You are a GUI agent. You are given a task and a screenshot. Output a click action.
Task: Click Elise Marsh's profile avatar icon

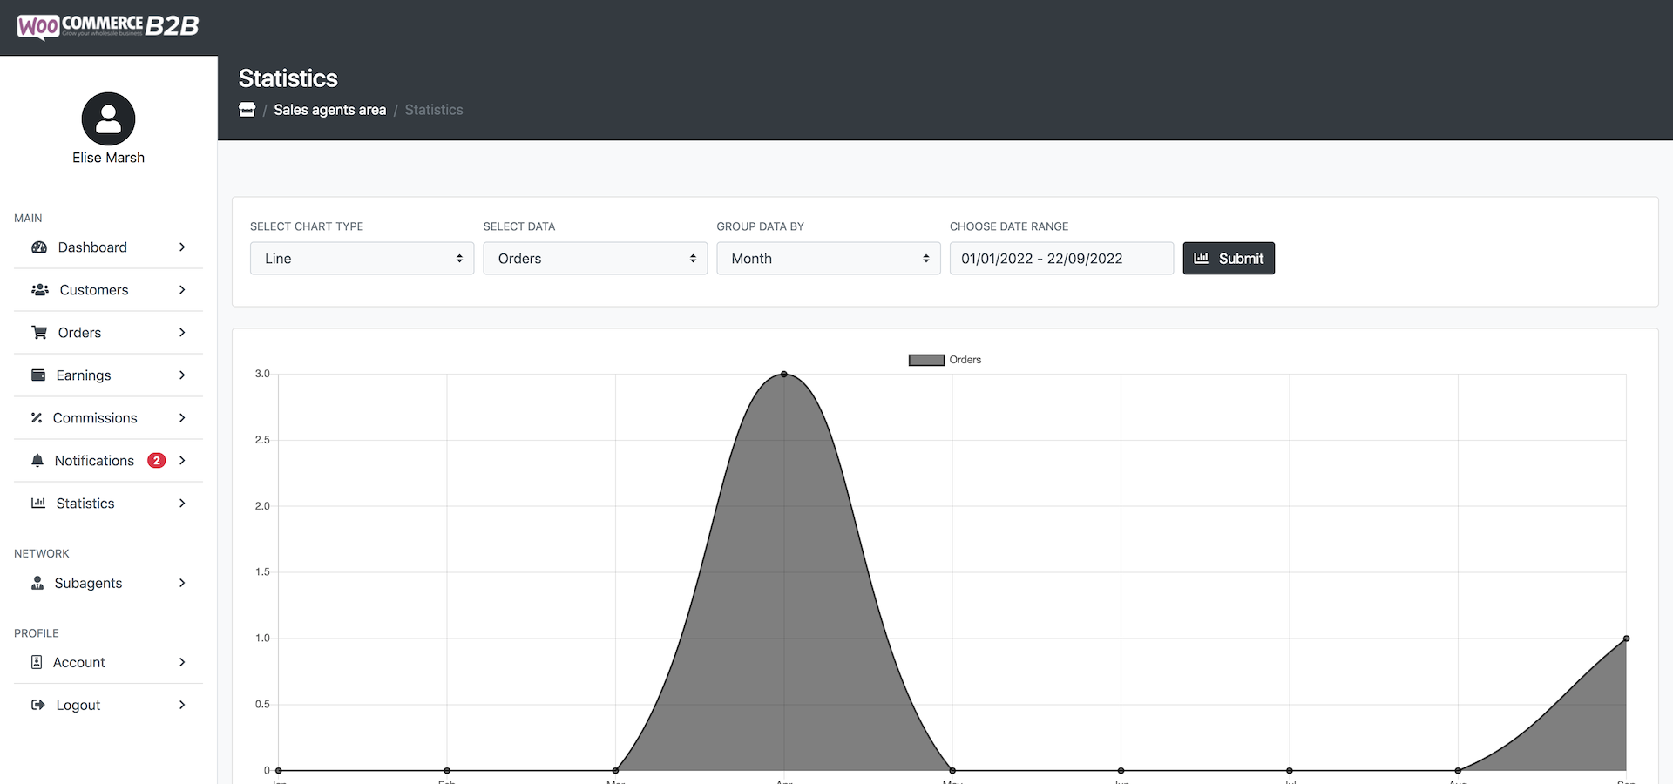[108, 118]
